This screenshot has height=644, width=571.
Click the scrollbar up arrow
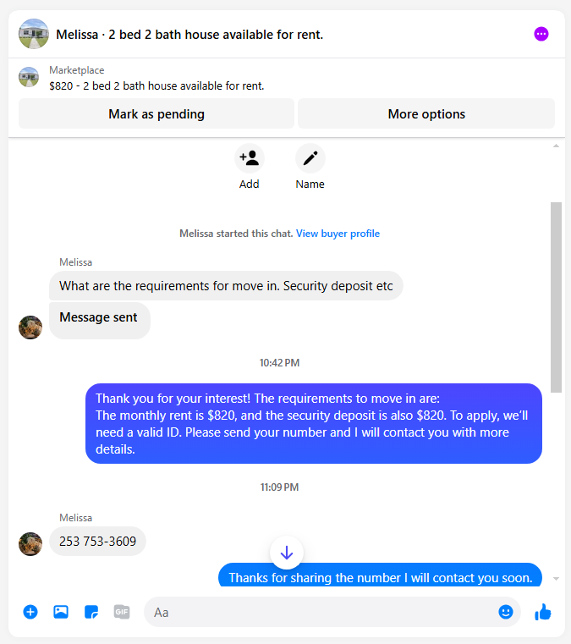tap(556, 146)
